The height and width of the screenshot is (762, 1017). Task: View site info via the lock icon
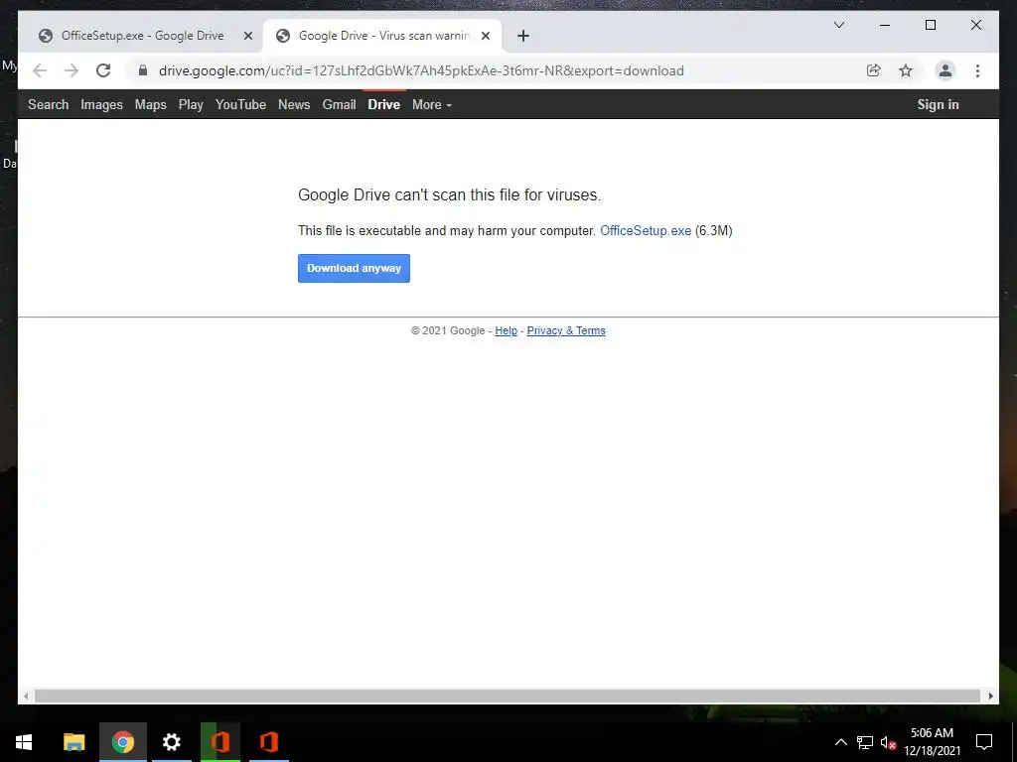pyautogui.click(x=143, y=70)
